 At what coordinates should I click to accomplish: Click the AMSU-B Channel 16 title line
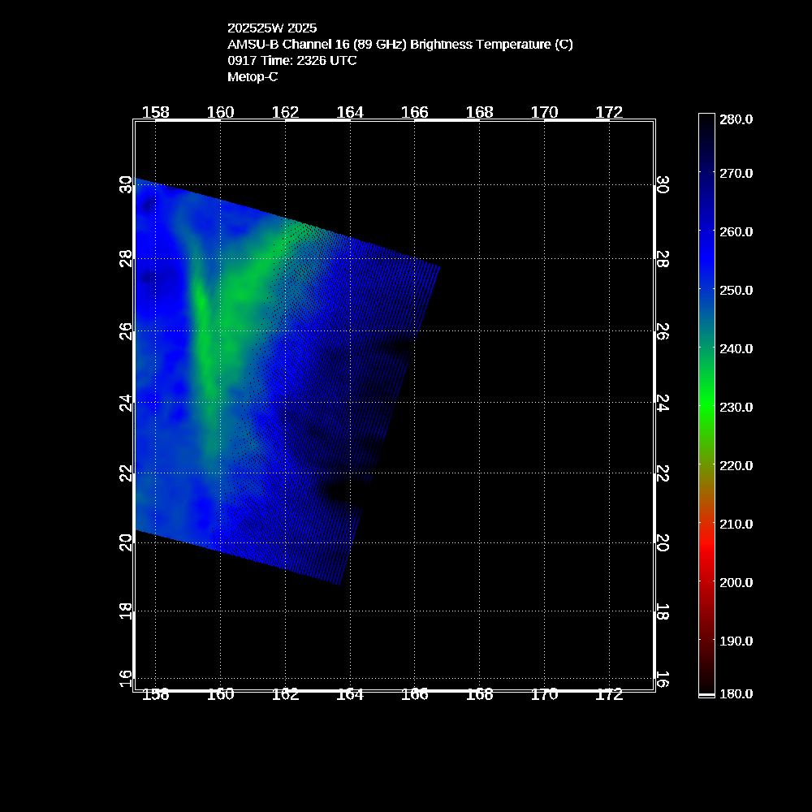400,45
